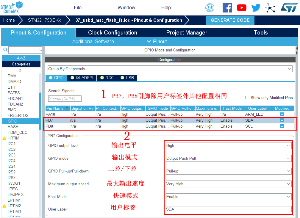The image size is (300, 218).
Task: Expand the Maximum output speed dropdown
Action: tap(228, 184)
